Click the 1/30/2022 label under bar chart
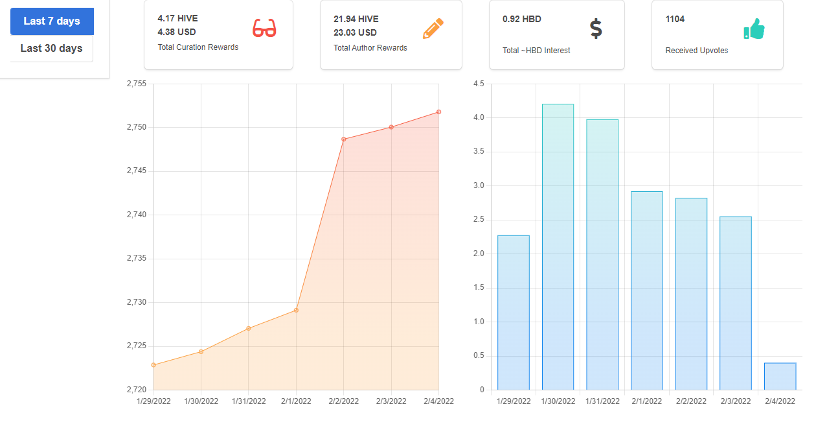 click(558, 401)
